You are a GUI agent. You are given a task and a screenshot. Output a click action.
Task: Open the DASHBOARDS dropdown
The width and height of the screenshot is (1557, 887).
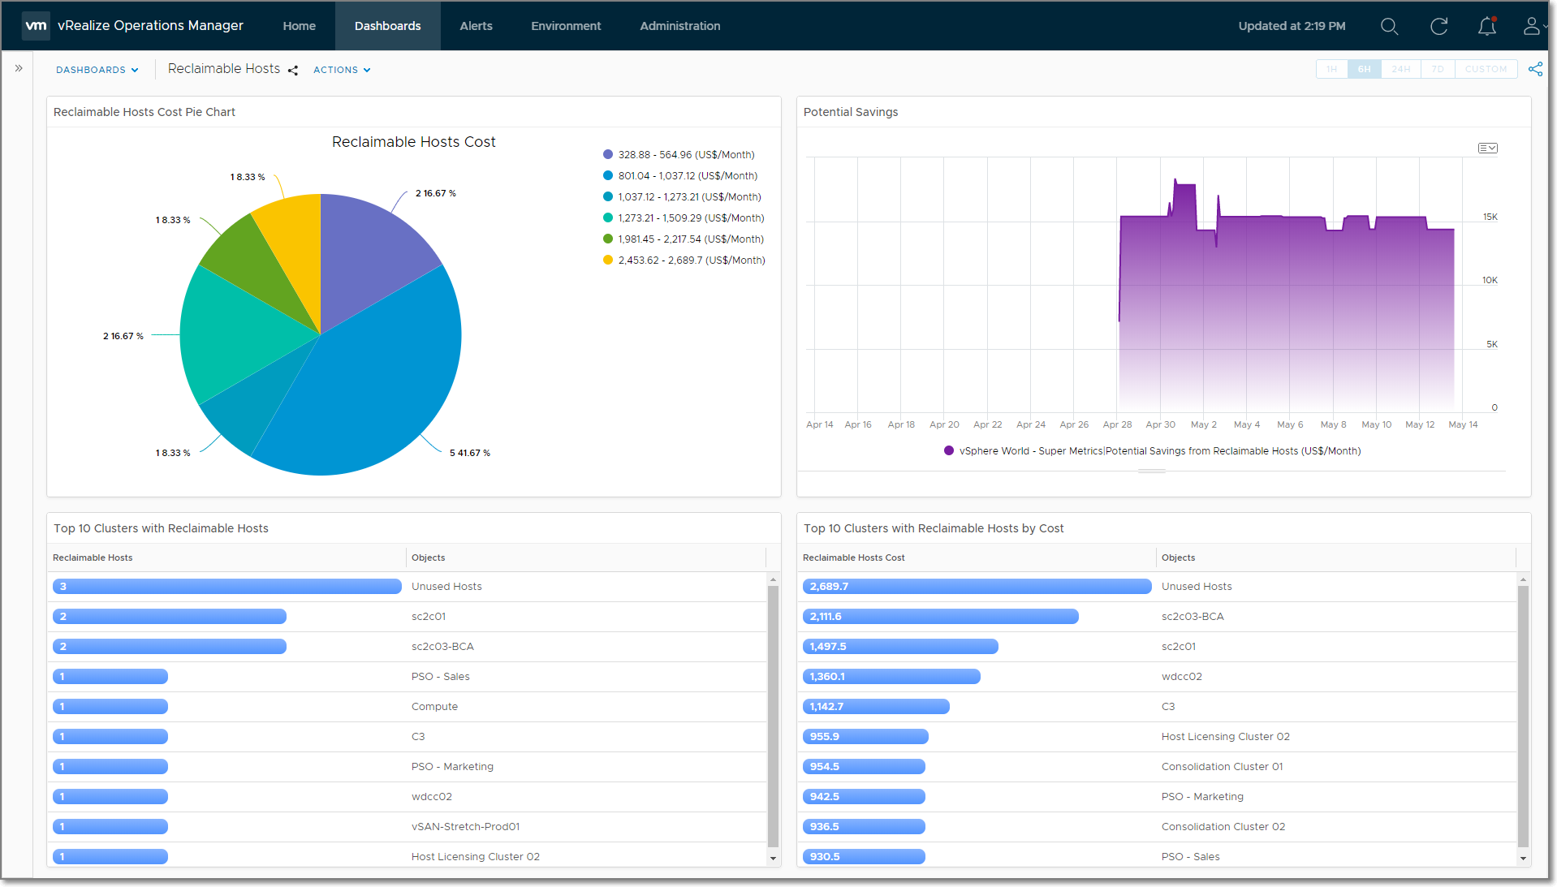[x=97, y=70]
